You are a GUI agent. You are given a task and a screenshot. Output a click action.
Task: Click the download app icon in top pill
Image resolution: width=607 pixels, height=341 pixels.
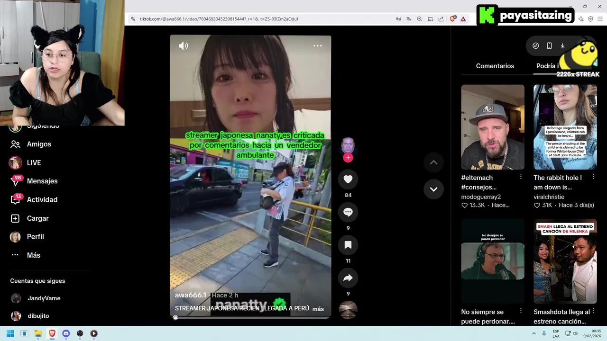pos(562,46)
